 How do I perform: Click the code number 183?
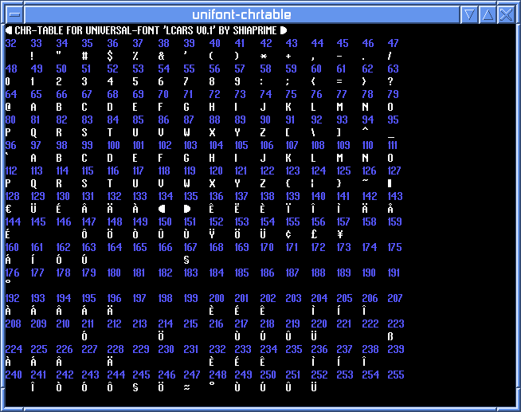point(190,273)
